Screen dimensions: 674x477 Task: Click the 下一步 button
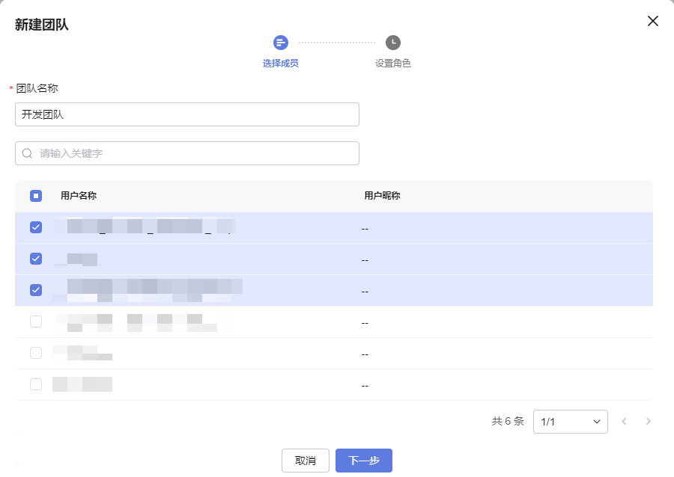coord(364,461)
